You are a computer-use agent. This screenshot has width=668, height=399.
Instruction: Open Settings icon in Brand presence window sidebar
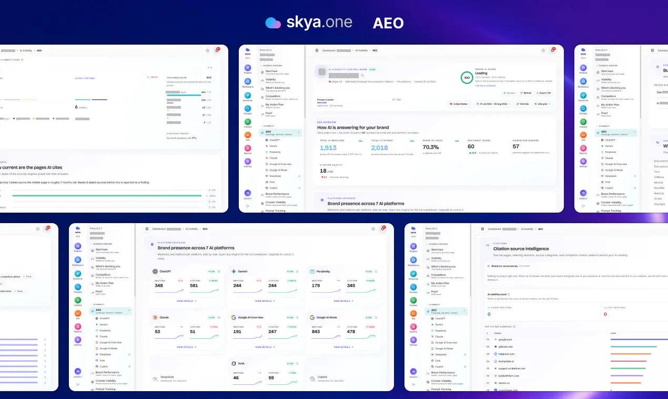pos(78,340)
